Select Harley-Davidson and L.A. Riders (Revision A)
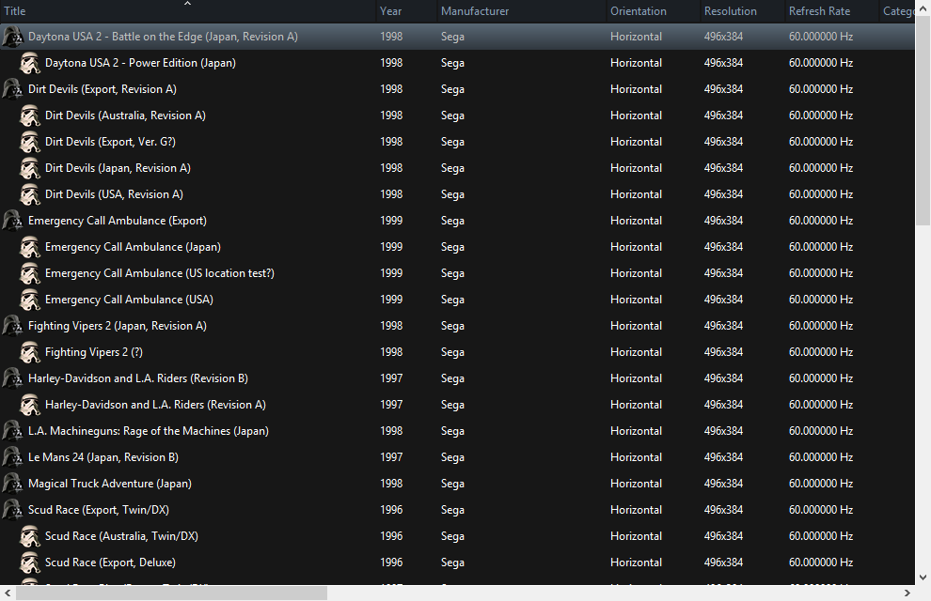 pos(155,405)
